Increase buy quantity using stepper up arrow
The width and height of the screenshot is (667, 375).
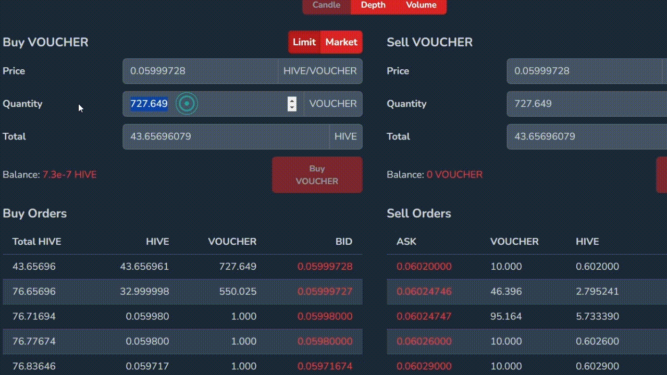292,101
